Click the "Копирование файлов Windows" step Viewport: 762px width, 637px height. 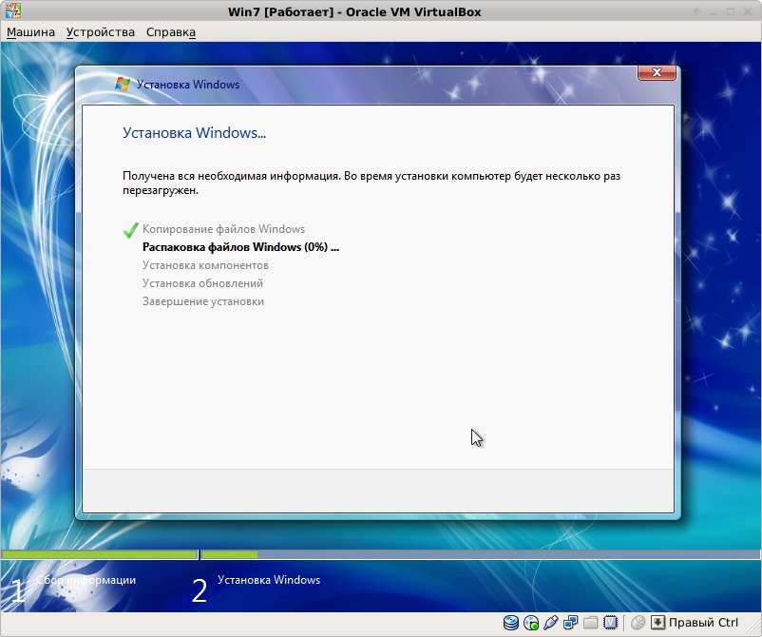coord(223,229)
